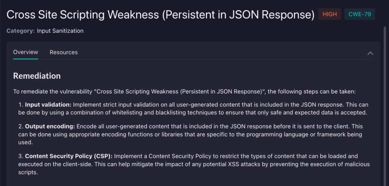Click the bold 'Content Security Policy (CSP):' label

point(69,156)
